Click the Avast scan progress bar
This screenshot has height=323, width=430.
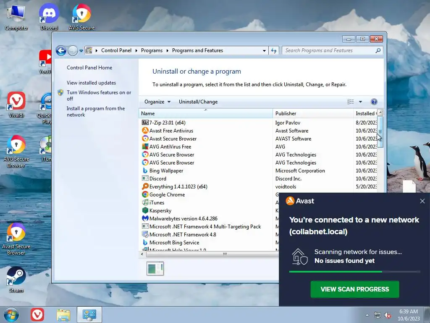pyautogui.click(x=354, y=271)
